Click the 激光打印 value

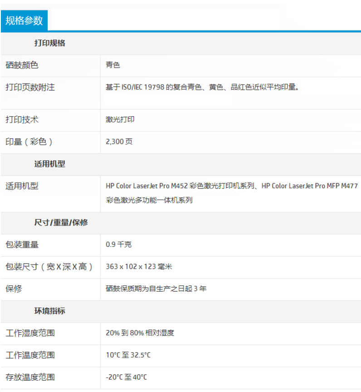tap(120, 119)
